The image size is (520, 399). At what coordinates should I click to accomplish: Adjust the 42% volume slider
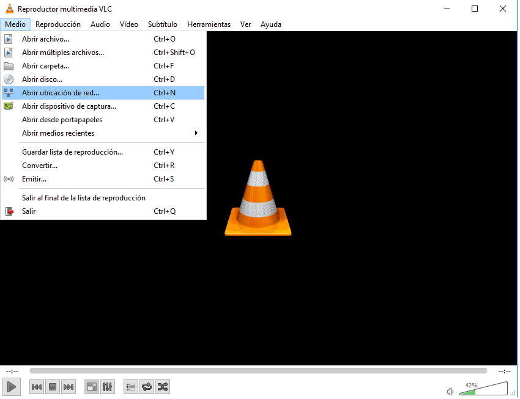tap(483, 389)
